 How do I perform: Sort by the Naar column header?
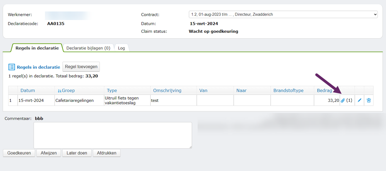(241, 91)
